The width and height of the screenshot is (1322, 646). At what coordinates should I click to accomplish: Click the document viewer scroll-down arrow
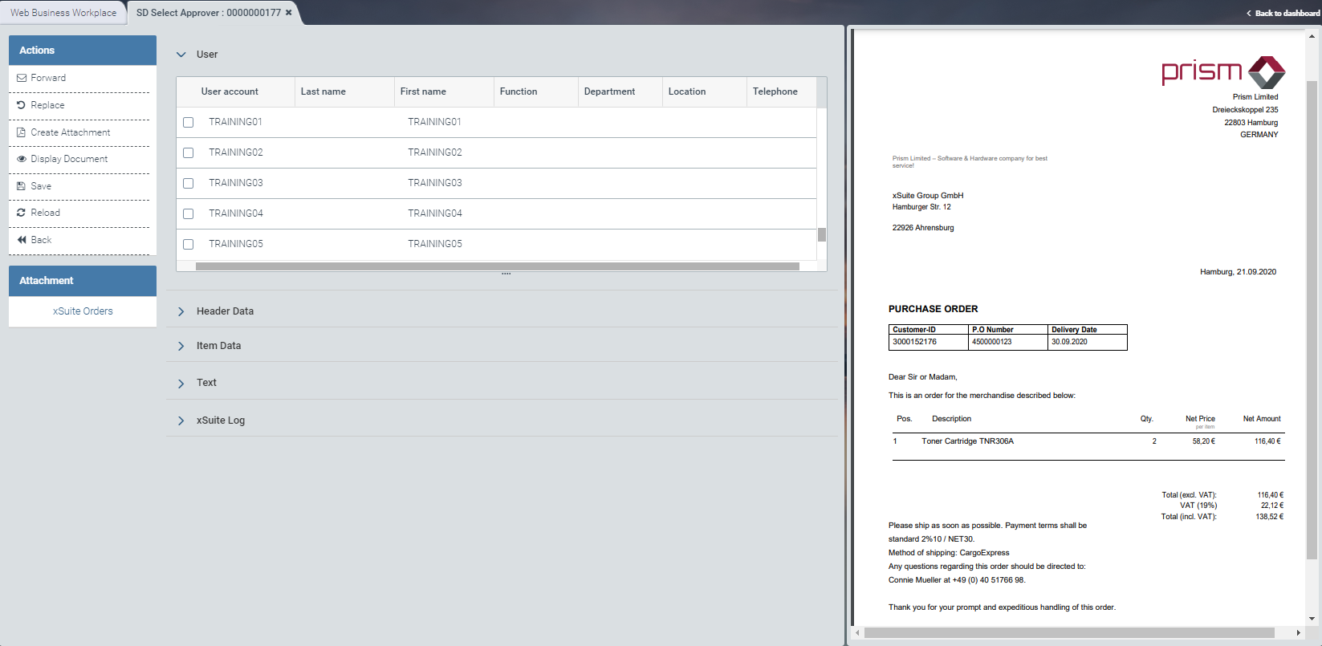1312,619
